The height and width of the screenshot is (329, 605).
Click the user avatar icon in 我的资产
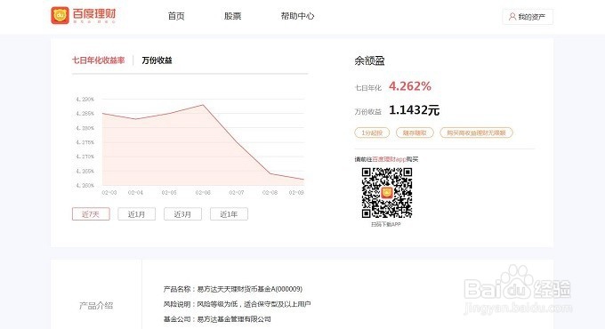coord(512,17)
